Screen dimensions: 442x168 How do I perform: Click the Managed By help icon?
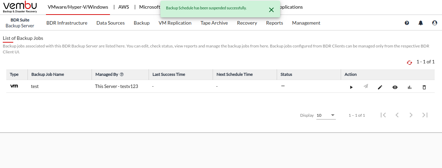122,74
